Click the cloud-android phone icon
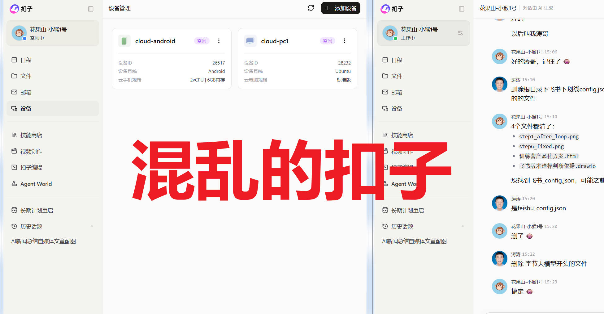This screenshot has width=604, height=314. coord(124,41)
